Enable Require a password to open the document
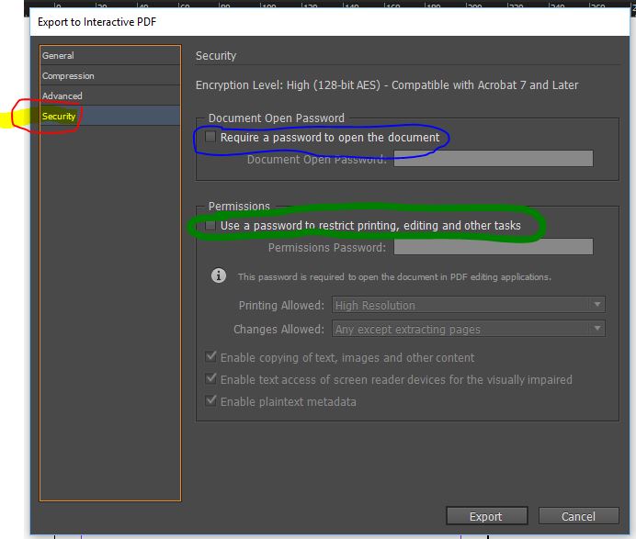 (211, 138)
